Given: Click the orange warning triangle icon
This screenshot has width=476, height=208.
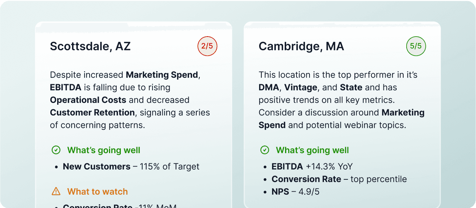Looking at the screenshot, I should (56, 191).
